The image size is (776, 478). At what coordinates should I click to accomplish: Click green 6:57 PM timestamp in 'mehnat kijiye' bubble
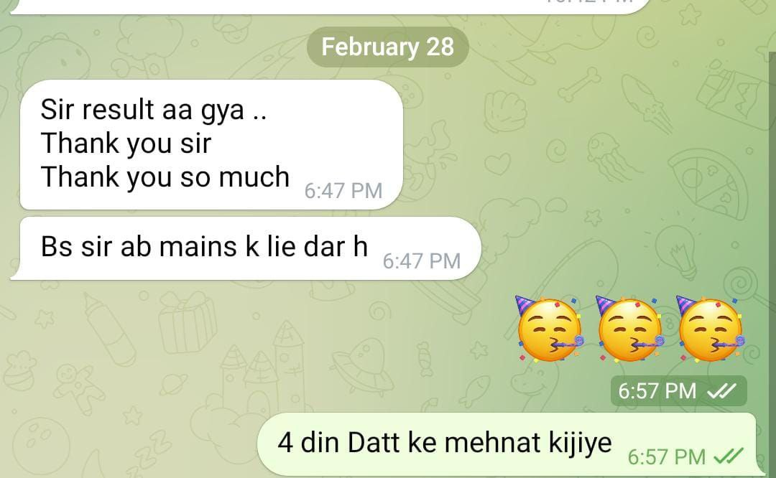(666, 456)
